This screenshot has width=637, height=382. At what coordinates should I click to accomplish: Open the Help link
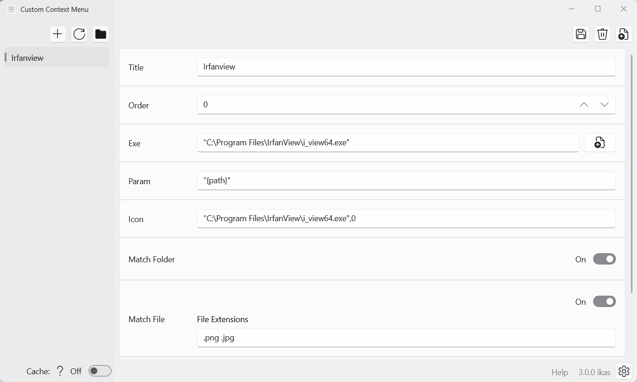pyautogui.click(x=559, y=372)
